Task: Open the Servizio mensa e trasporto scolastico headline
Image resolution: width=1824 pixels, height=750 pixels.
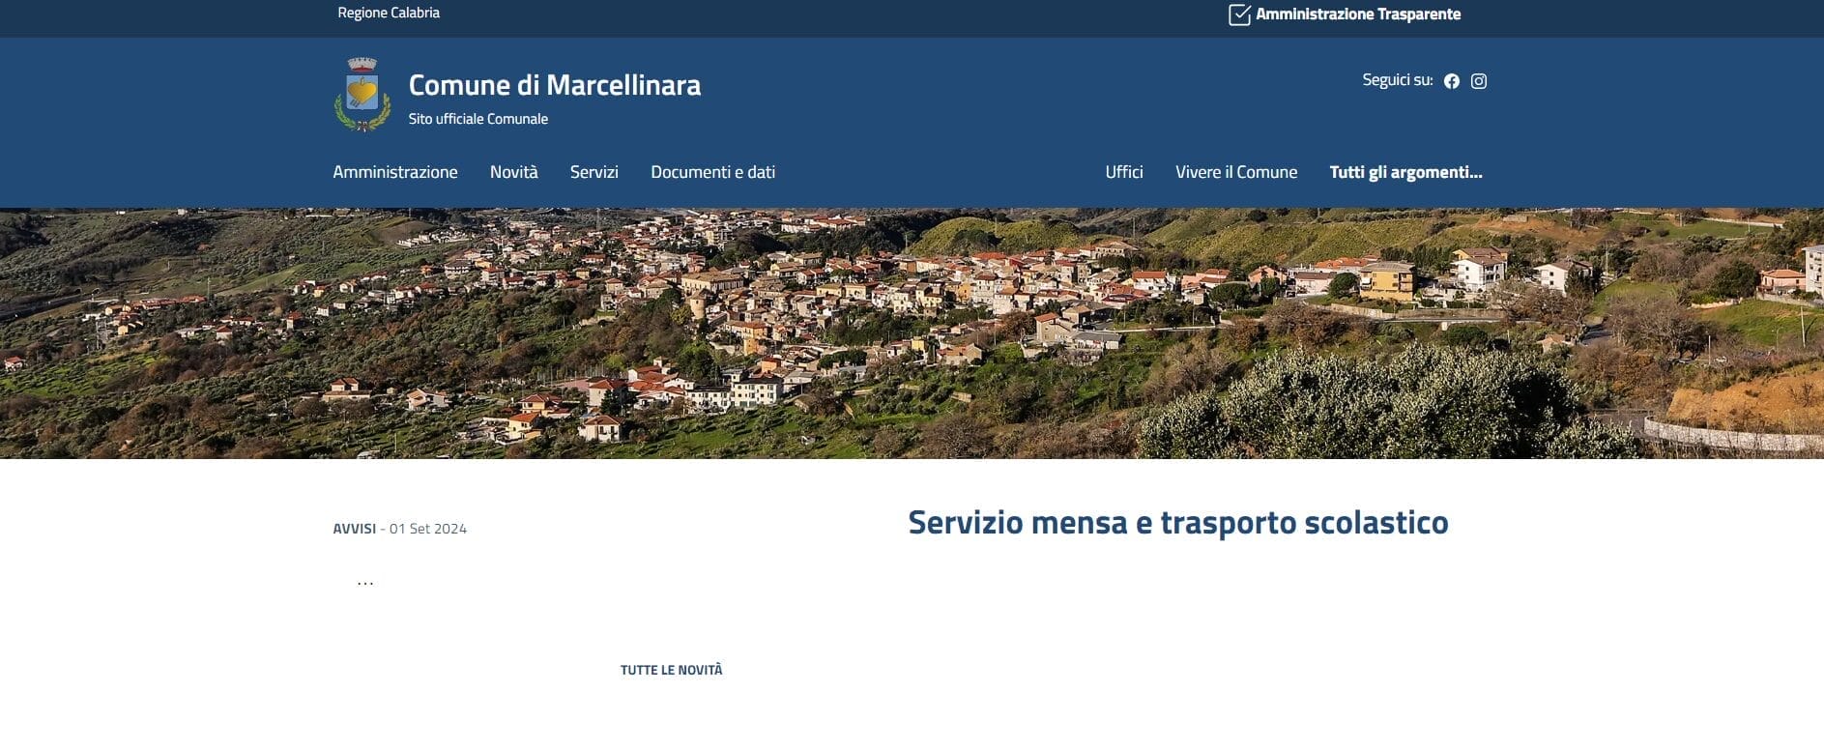Action: pos(1177,523)
